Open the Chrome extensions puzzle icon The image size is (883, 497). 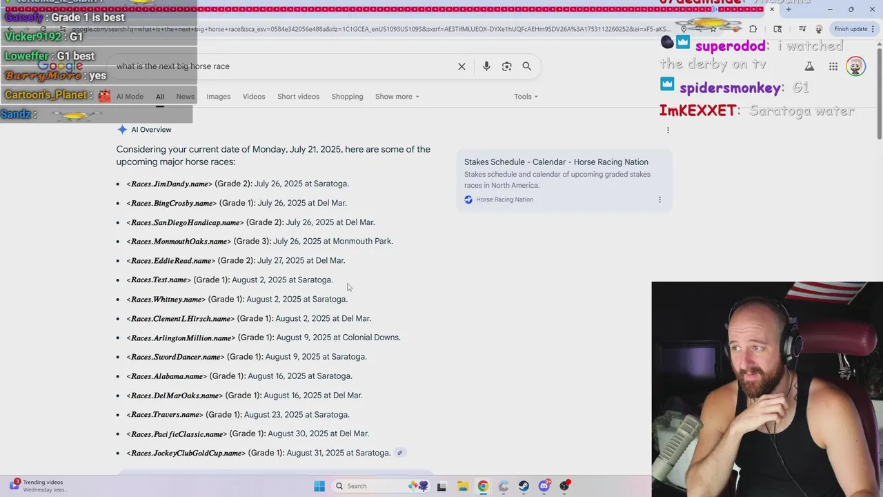[x=753, y=29]
